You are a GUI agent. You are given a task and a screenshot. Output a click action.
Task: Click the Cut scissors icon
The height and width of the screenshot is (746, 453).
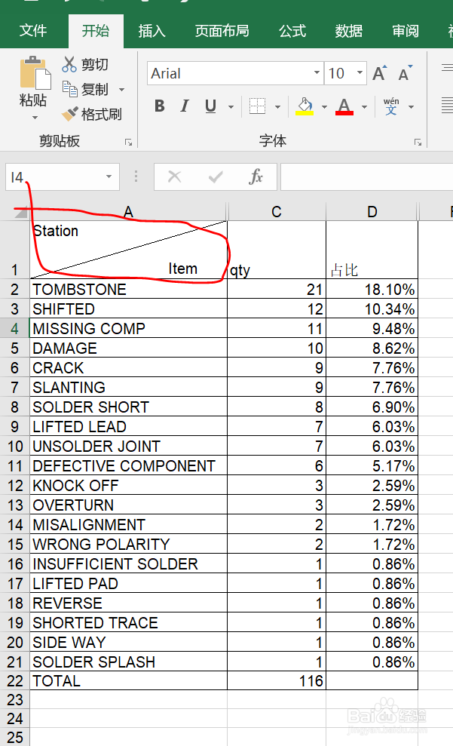coord(69,64)
